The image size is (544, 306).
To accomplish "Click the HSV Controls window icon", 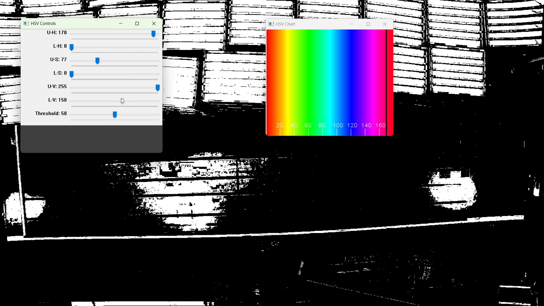I will pos(26,24).
